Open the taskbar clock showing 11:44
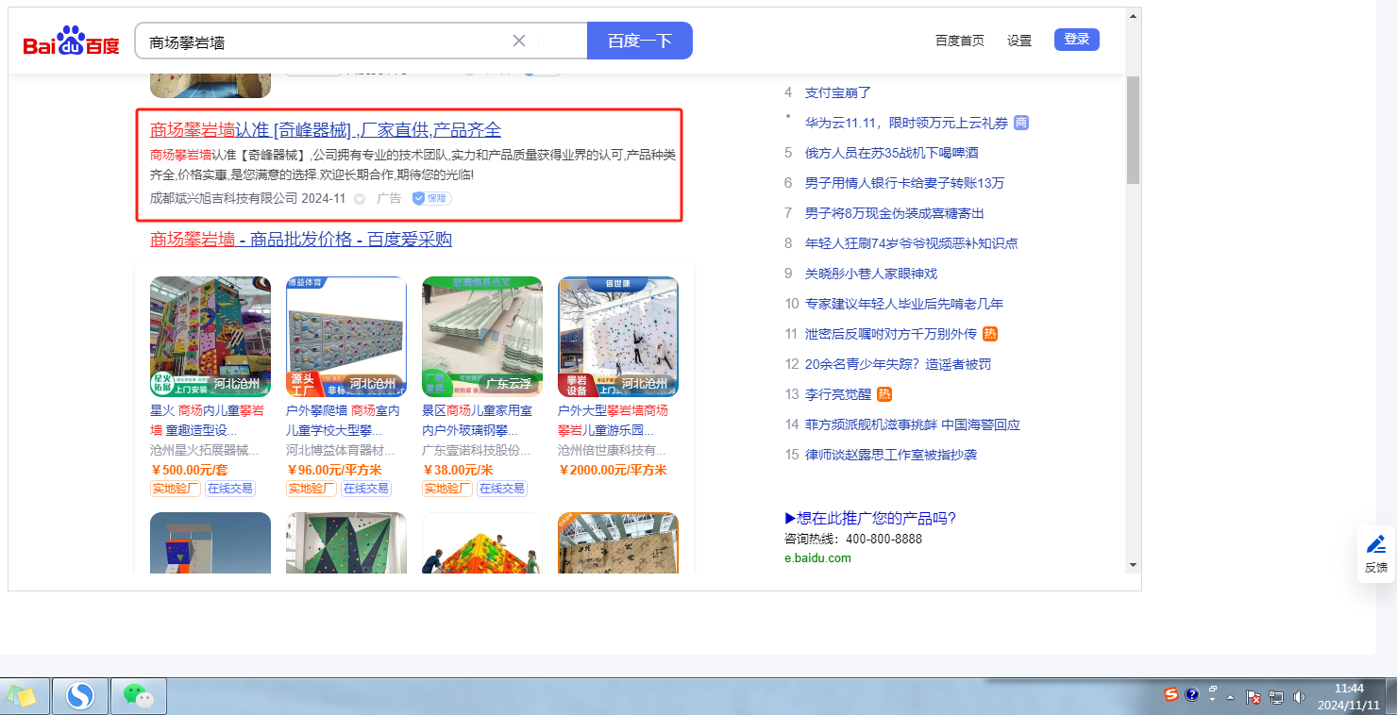The image size is (1397, 715). tap(1349, 696)
